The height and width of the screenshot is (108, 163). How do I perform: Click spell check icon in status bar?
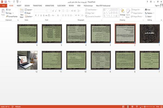tap(12, 107)
